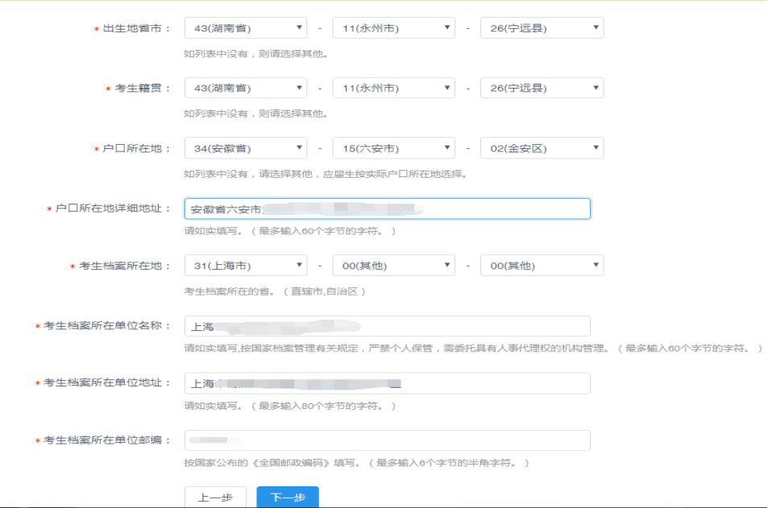Click the 考生档案所在单位地址 input field

coord(387,384)
